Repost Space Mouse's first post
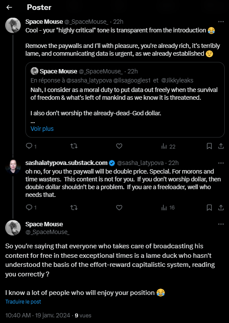The image size is (229, 323). [x=74, y=146]
